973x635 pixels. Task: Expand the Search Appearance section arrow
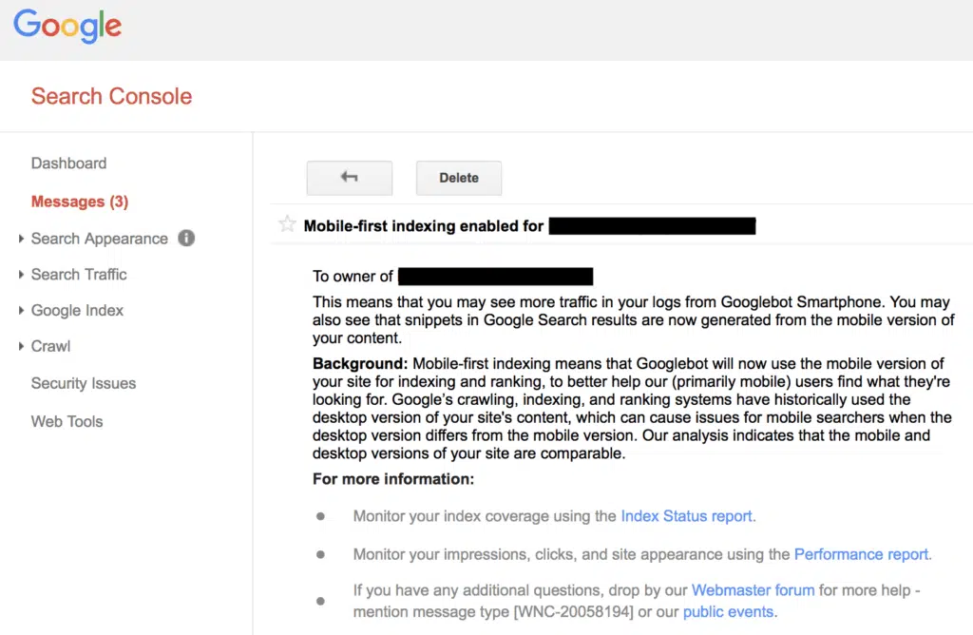pos(21,240)
